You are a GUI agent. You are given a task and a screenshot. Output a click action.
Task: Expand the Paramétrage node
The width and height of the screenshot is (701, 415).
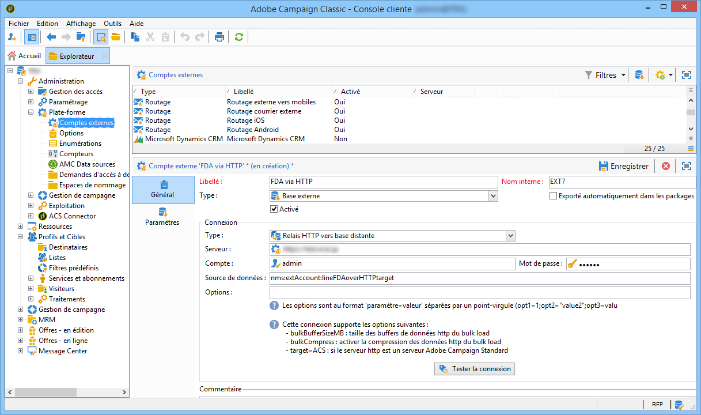click(31, 102)
